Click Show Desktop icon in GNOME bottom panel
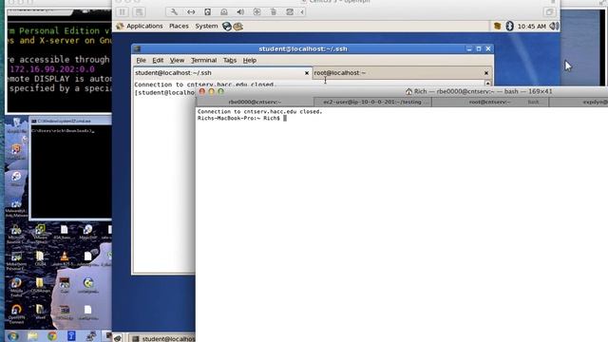This screenshot has height=342, width=608. (118, 338)
